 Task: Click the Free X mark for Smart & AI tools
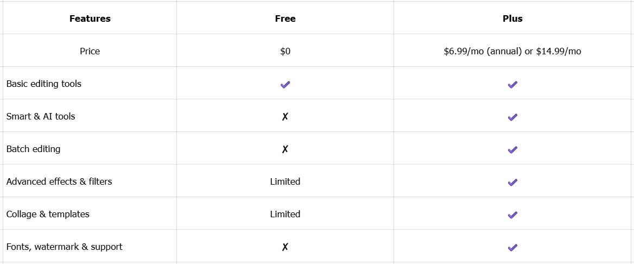coord(285,117)
